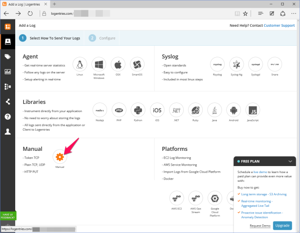This screenshot has width=300, height=233.
Task: Select the Ruby library icon
Action: pyautogui.click(x=195, y=110)
